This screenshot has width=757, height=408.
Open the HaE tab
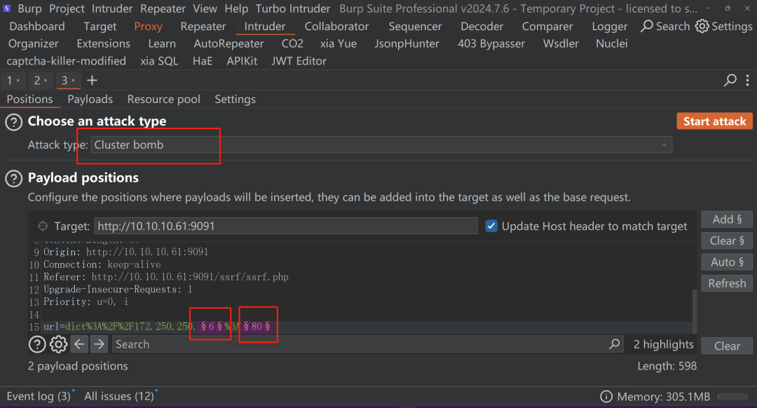(203, 61)
